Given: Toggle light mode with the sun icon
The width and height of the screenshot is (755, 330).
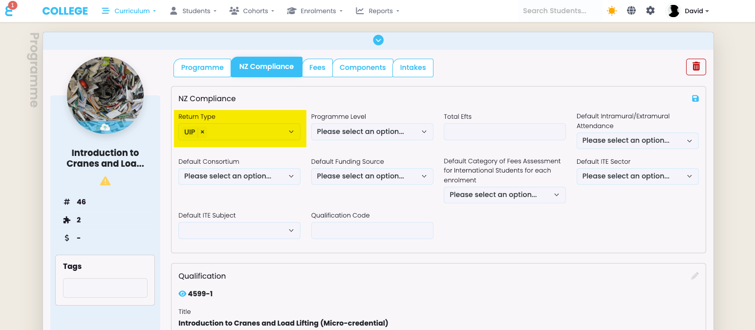Looking at the screenshot, I should [611, 11].
